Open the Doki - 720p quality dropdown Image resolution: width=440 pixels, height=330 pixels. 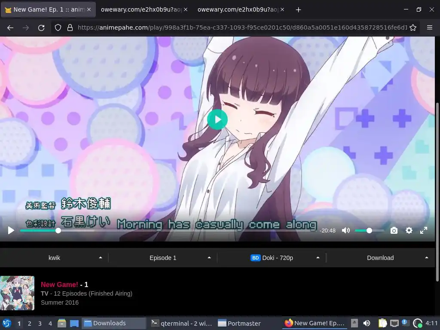coord(272,258)
